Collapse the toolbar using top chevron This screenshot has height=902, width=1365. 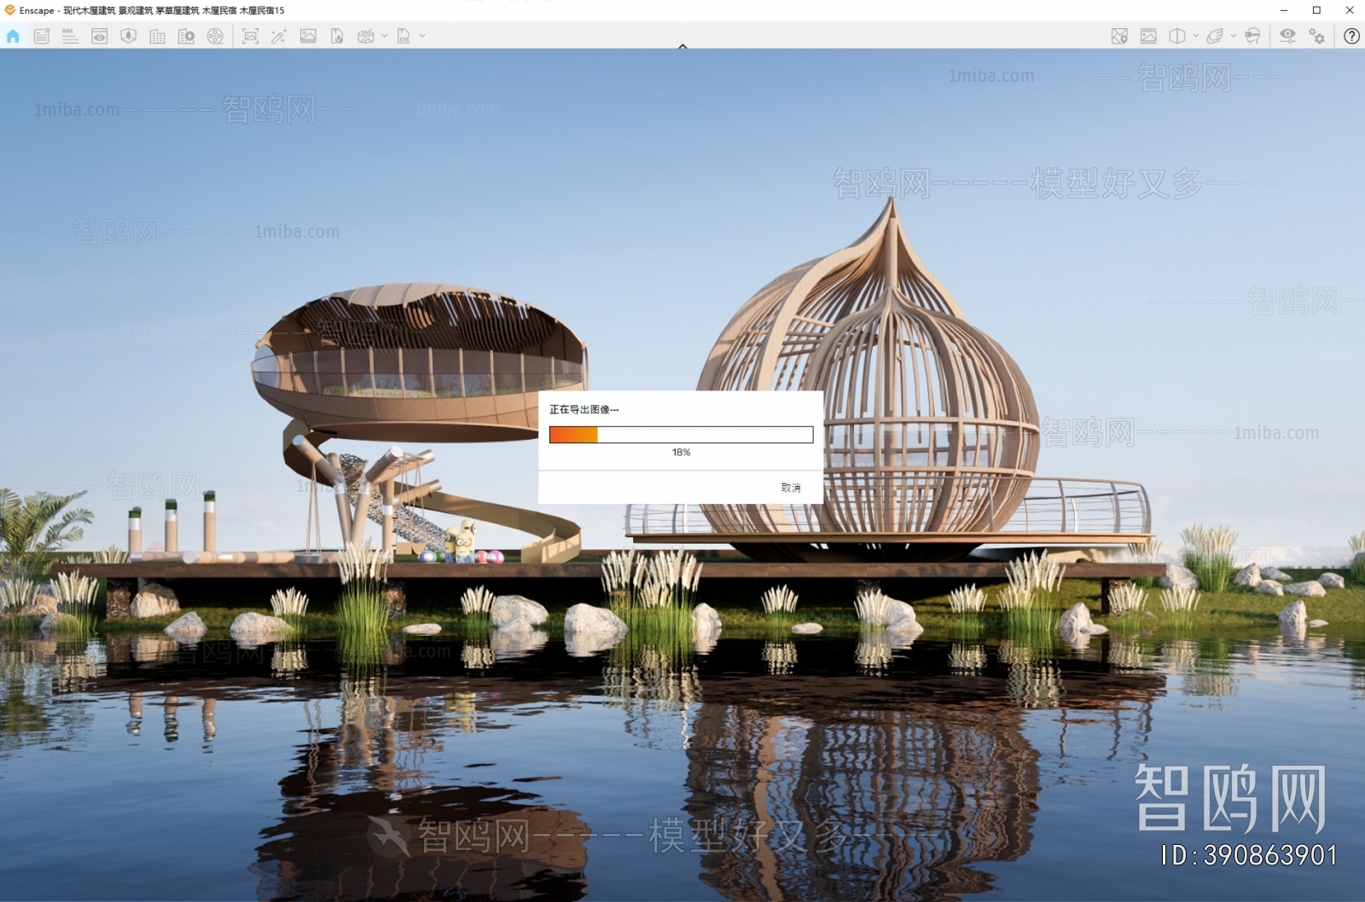coord(682,46)
